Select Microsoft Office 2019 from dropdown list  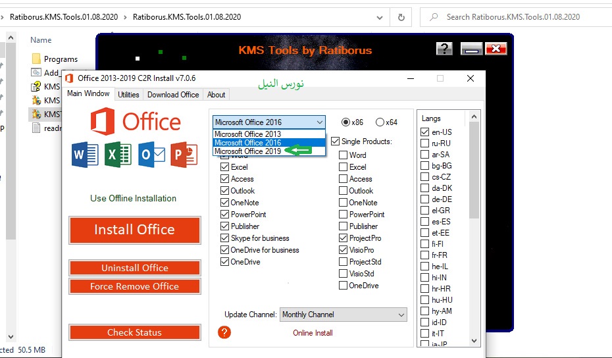(247, 151)
